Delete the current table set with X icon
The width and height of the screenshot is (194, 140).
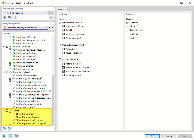click(51, 18)
